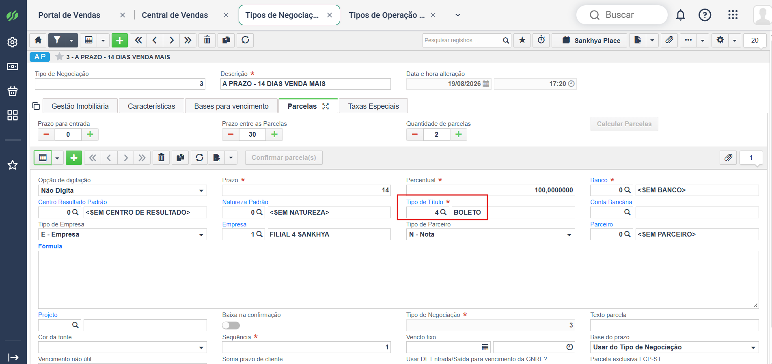Click the Confirmar parcela(s) button
Viewport: 772px width, 364px height.
click(284, 157)
